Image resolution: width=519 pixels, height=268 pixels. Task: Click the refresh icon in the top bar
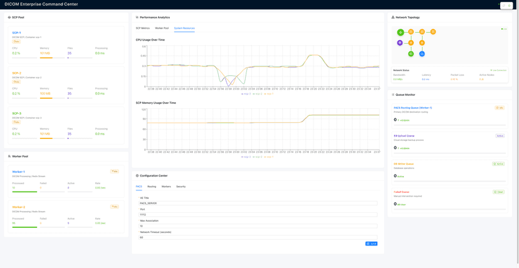point(504,5)
